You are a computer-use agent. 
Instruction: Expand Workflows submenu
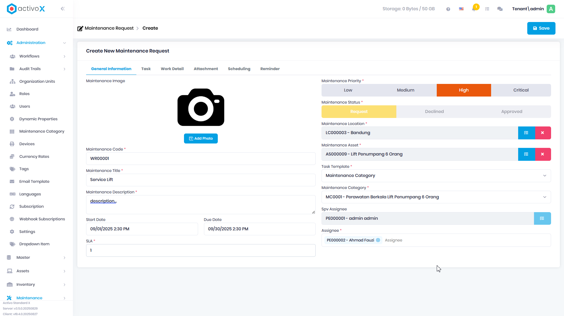64,56
